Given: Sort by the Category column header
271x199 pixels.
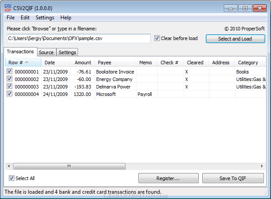Looking at the screenshot, I should point(250,63).
